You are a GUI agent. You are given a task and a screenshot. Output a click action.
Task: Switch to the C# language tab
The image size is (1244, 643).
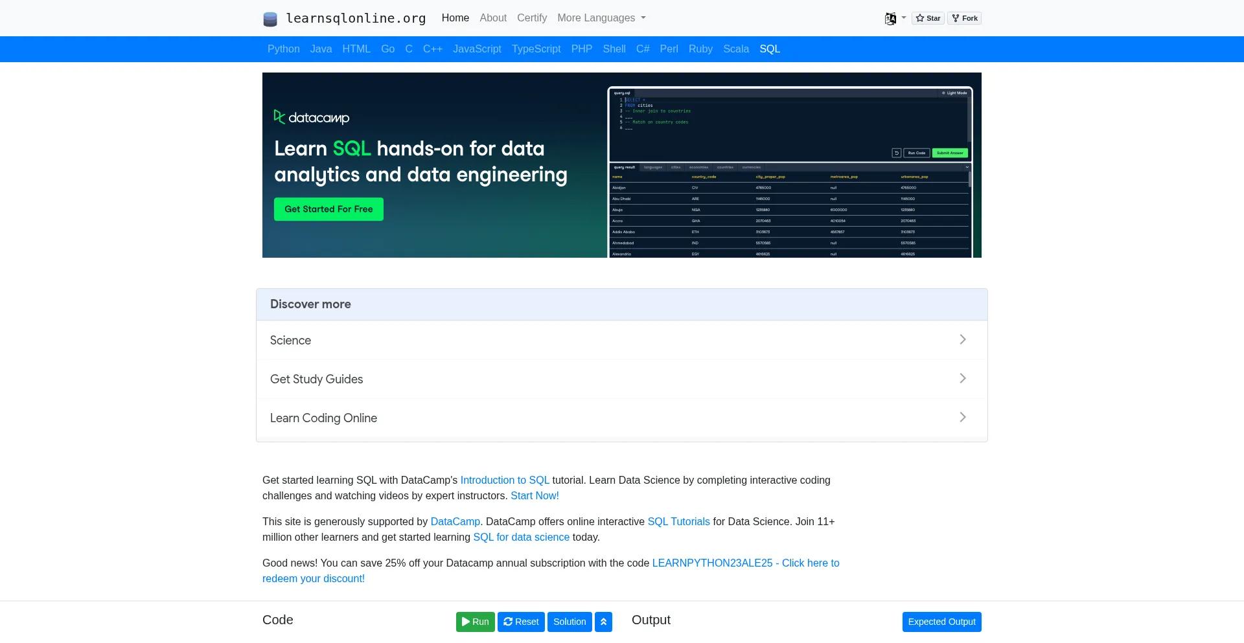643,49
